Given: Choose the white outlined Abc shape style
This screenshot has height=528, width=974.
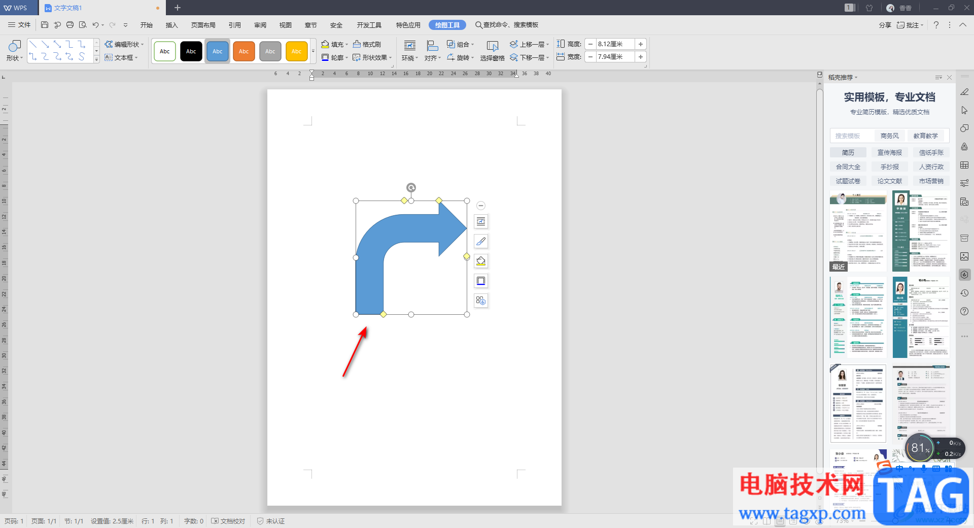Looking at the screenshot, I should (165, 51).
